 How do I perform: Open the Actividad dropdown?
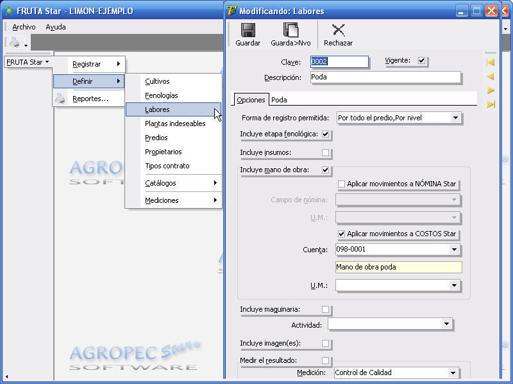(x=446, y=324)
